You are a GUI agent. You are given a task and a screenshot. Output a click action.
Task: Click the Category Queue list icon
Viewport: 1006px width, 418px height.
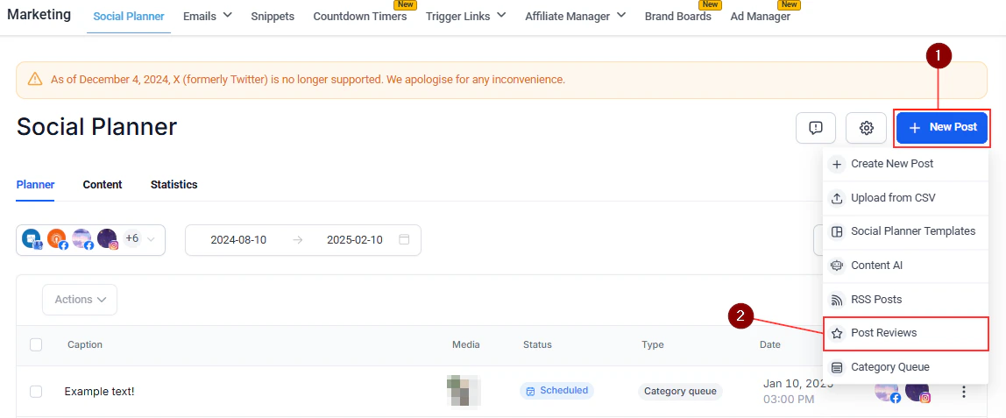(x=837, y=367)
